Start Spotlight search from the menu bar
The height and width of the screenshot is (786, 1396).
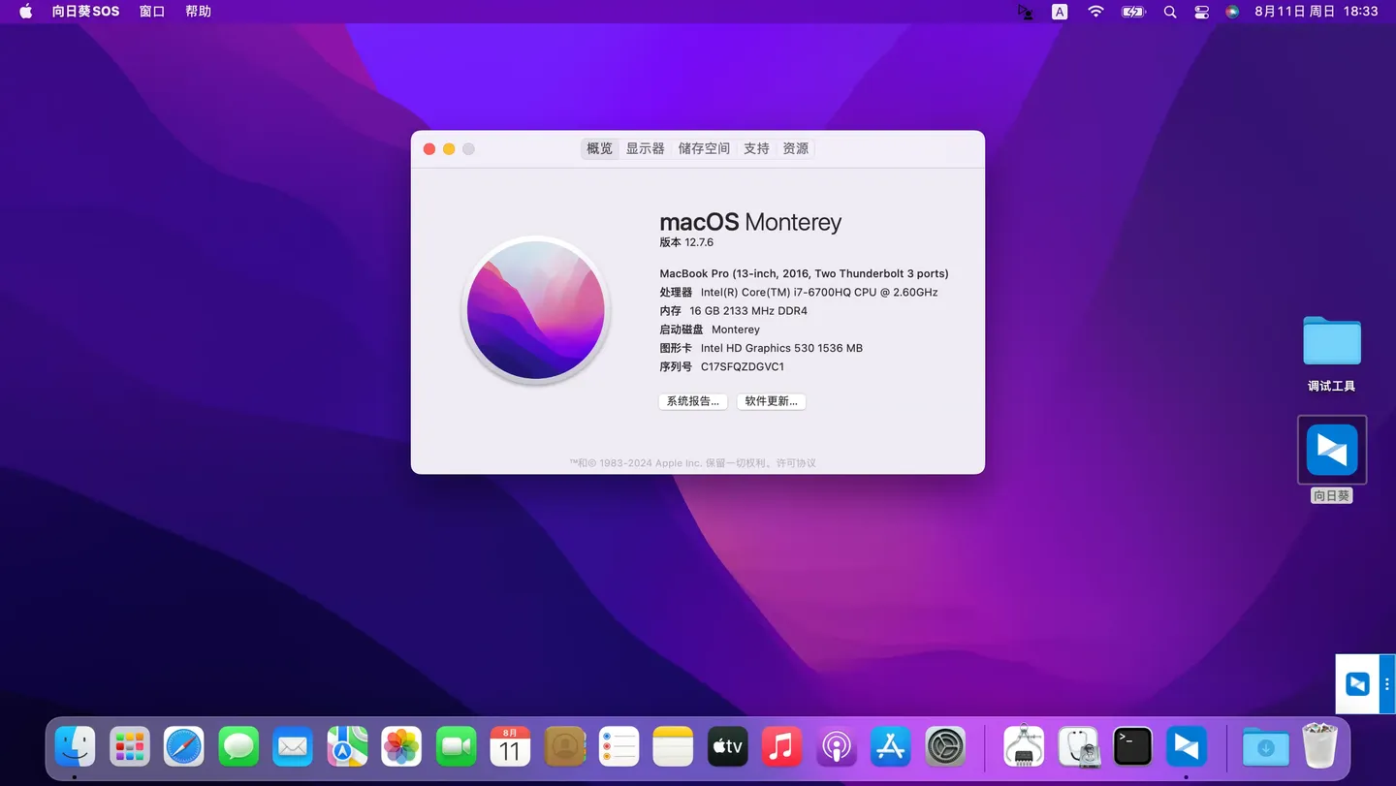click(1169, 12)
